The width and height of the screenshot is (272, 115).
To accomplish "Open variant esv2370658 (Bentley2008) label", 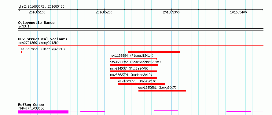I will tap(43, 49).
